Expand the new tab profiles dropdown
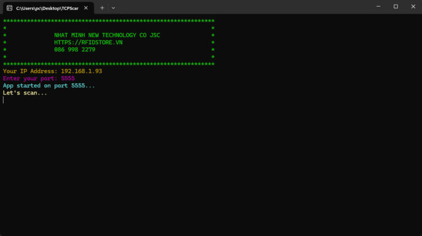The width and height of the screenshot is (422, 236). pos(113,8)
